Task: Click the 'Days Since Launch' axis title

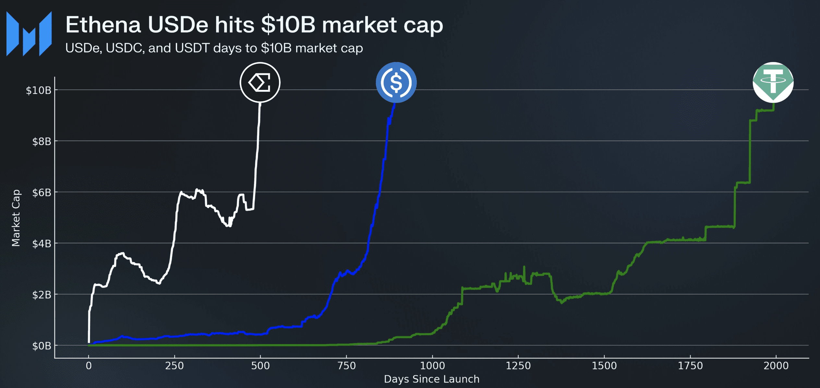Action: (x=432, y=379)
